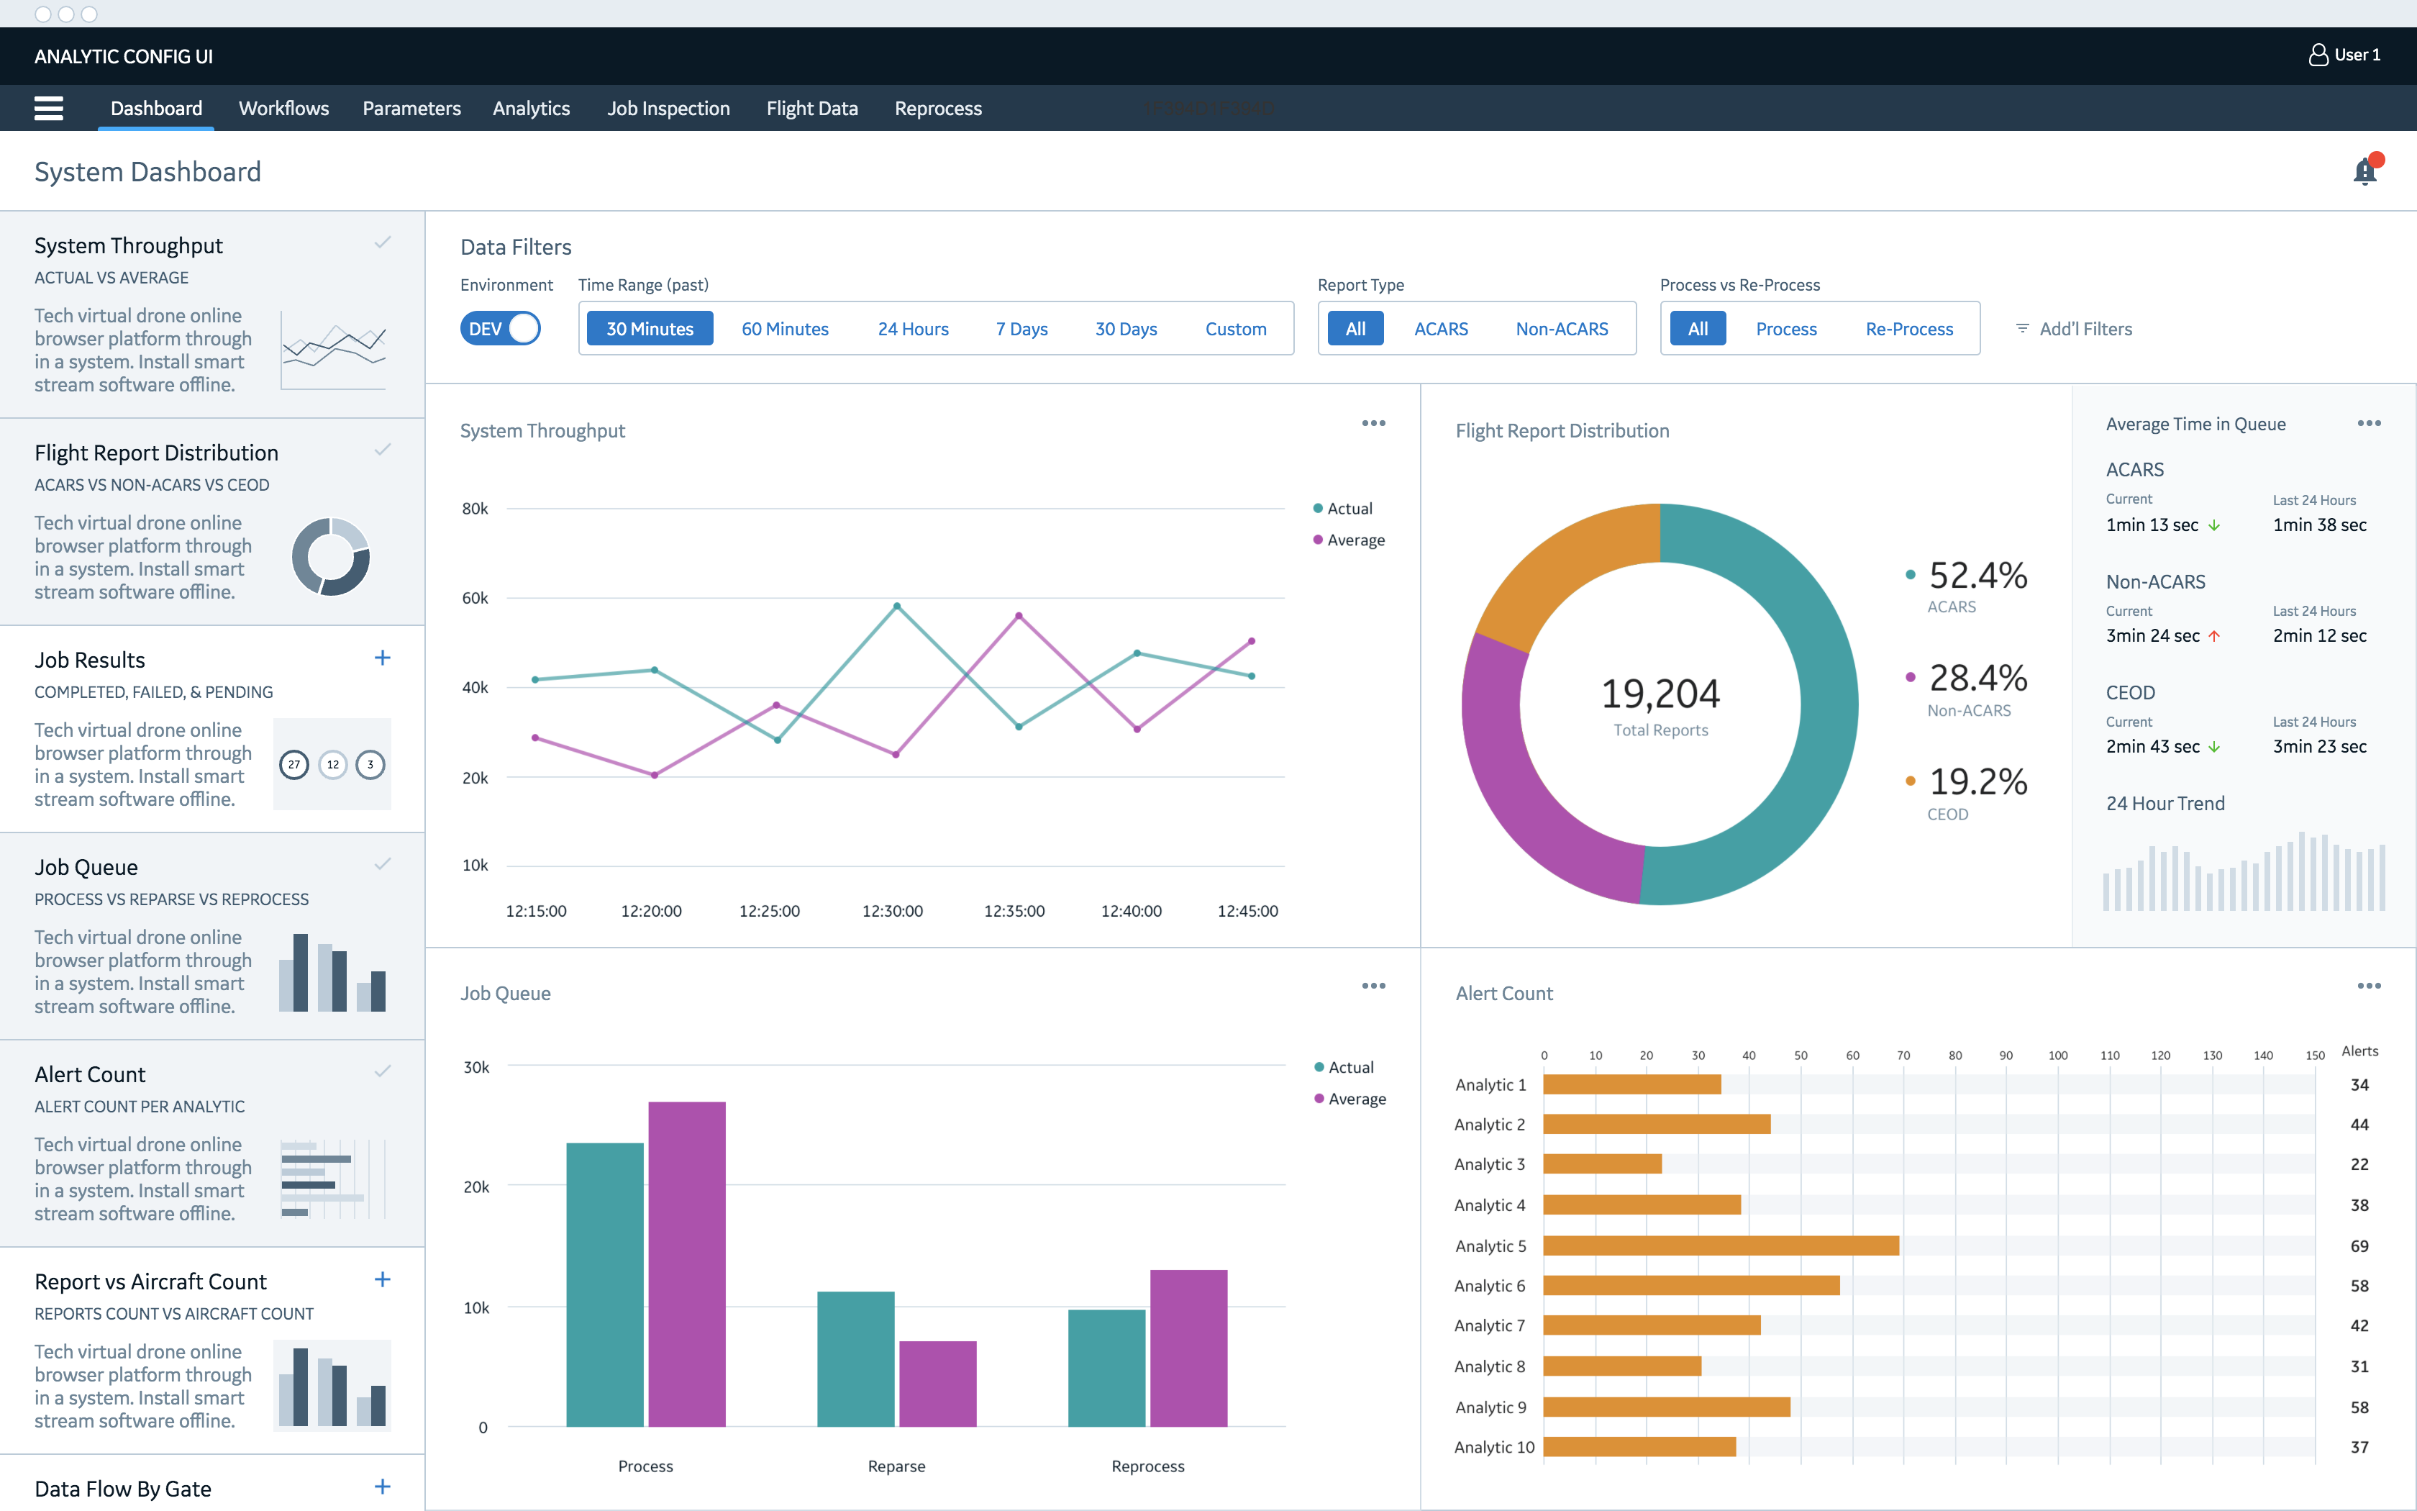Click the Analytic 3 alert bar
This screenshot has height=1511, width=2417.
[1602, 1163]
